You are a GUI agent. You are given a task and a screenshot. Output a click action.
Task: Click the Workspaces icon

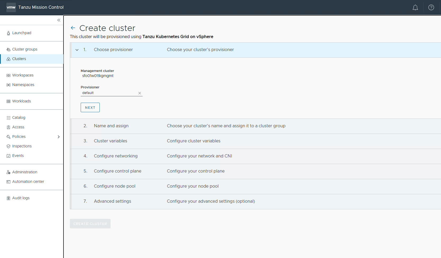click(8, 75)
